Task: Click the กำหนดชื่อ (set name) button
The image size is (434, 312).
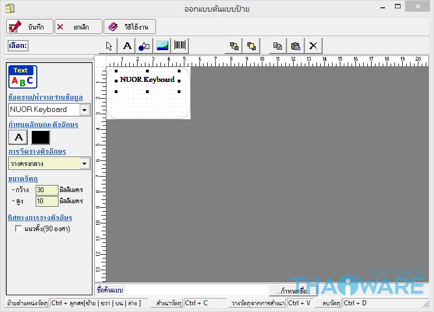Action: click(x=293, y=291)
